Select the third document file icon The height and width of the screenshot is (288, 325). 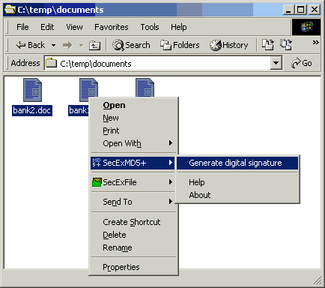pos(145,88)
